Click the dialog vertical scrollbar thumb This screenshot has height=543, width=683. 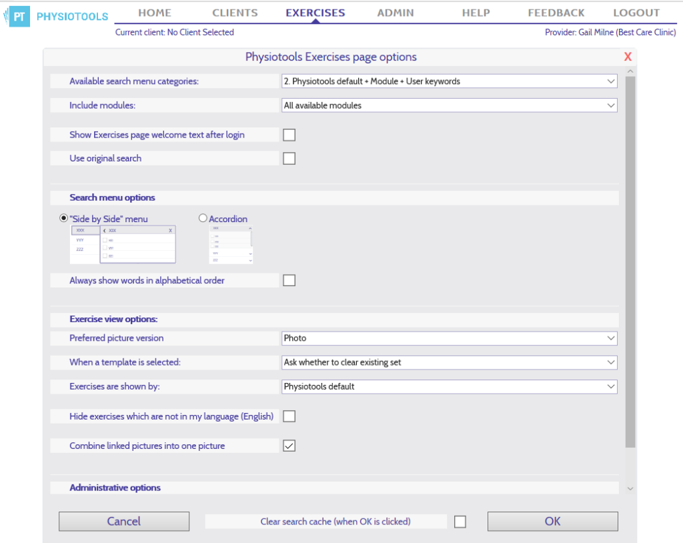click(x=630, y=262)
